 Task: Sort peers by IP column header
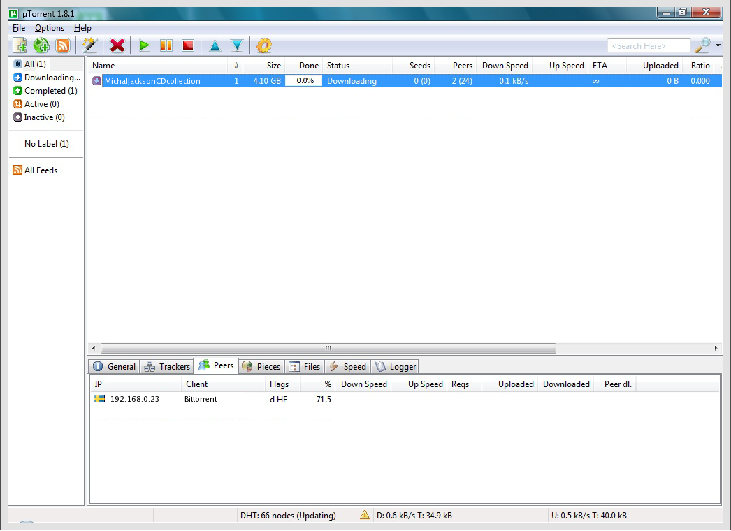[x=135, y=384]
